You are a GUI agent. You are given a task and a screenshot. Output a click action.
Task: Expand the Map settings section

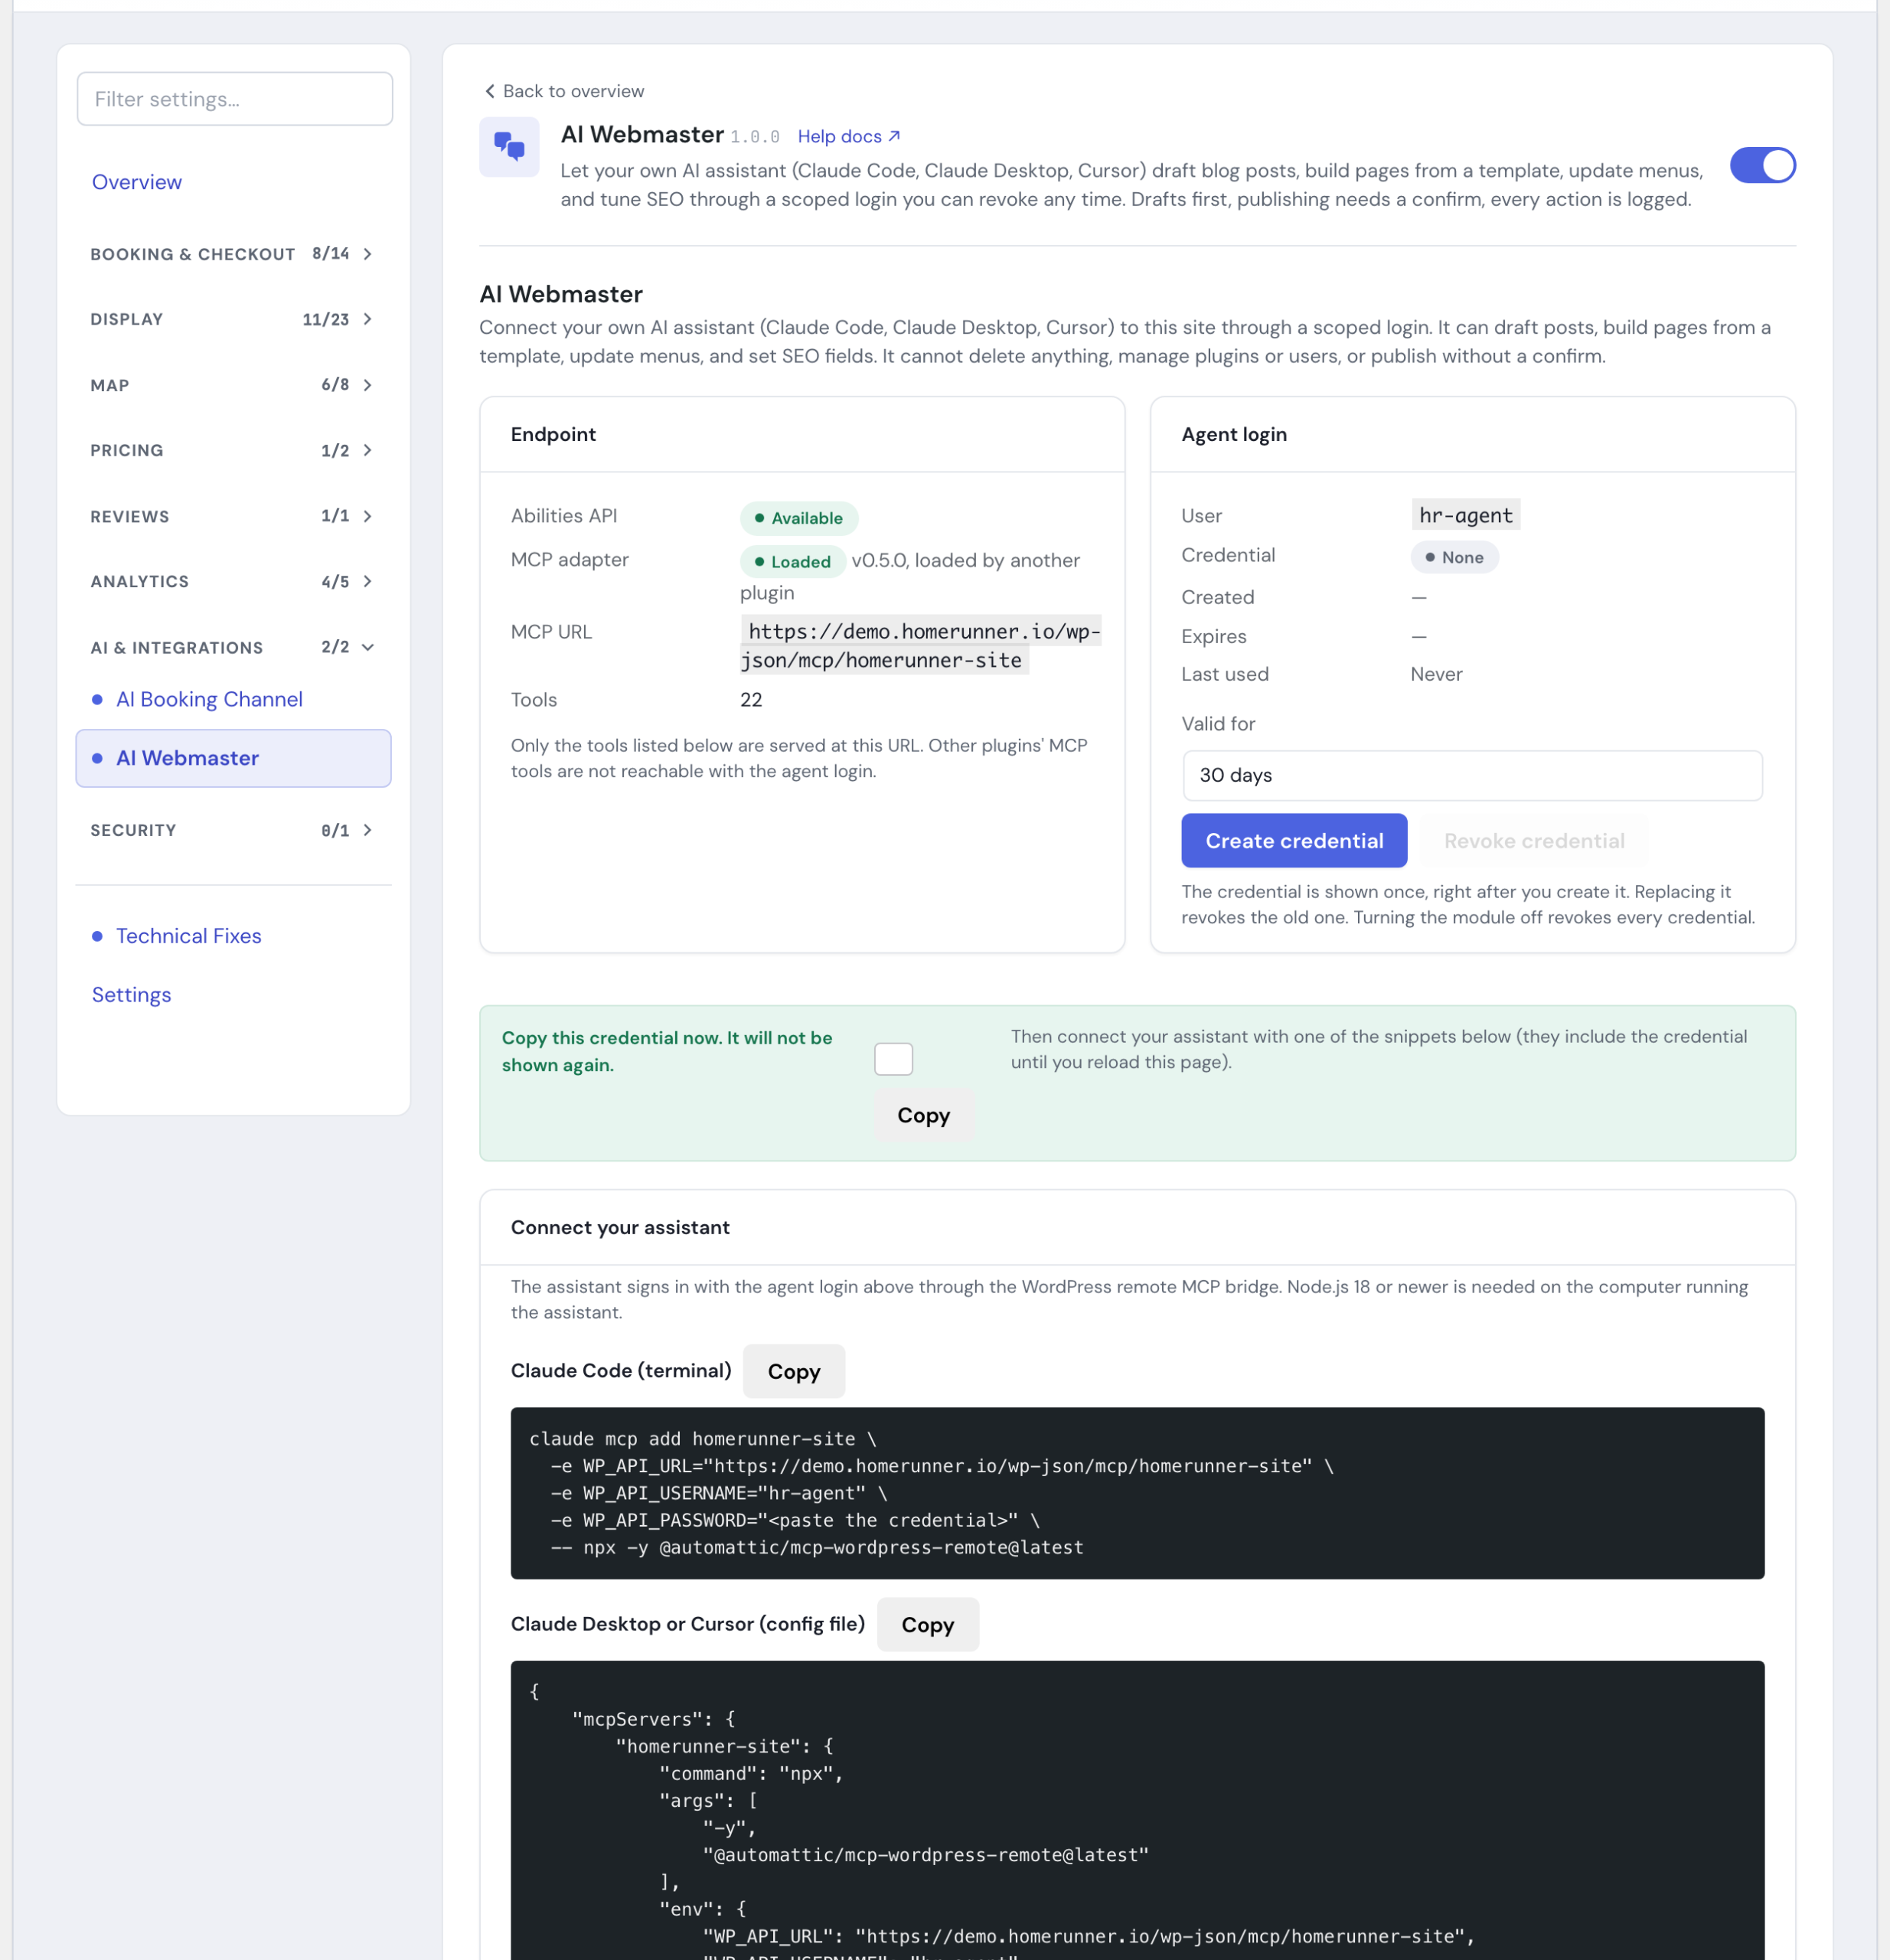233,385
